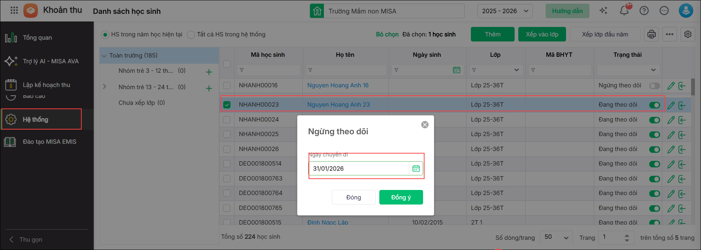Select the Tất cả HS trong hệ thống radio
701x250 pixels.
click(191, 35)
